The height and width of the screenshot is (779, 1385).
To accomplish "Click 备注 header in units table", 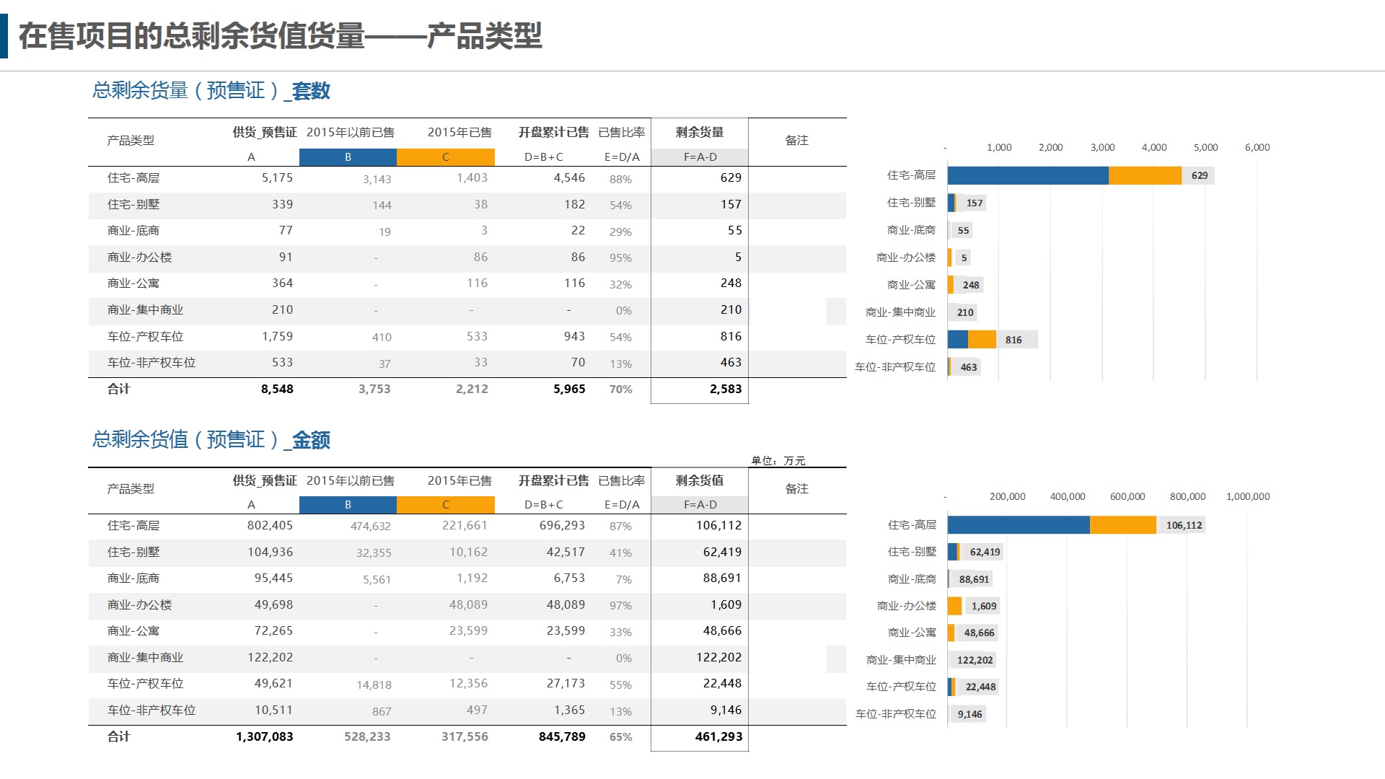I will click(796, 140).
